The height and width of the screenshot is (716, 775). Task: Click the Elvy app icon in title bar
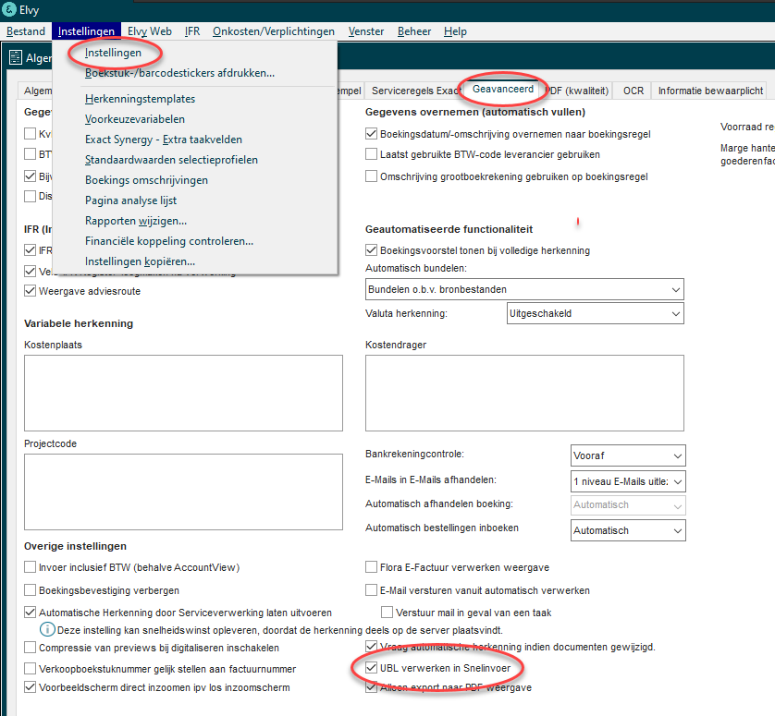(9, 10)
